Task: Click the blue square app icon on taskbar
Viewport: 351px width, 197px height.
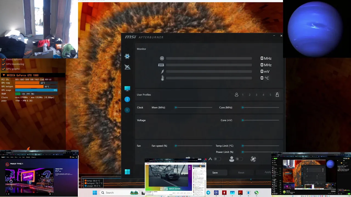Action: 216,193
